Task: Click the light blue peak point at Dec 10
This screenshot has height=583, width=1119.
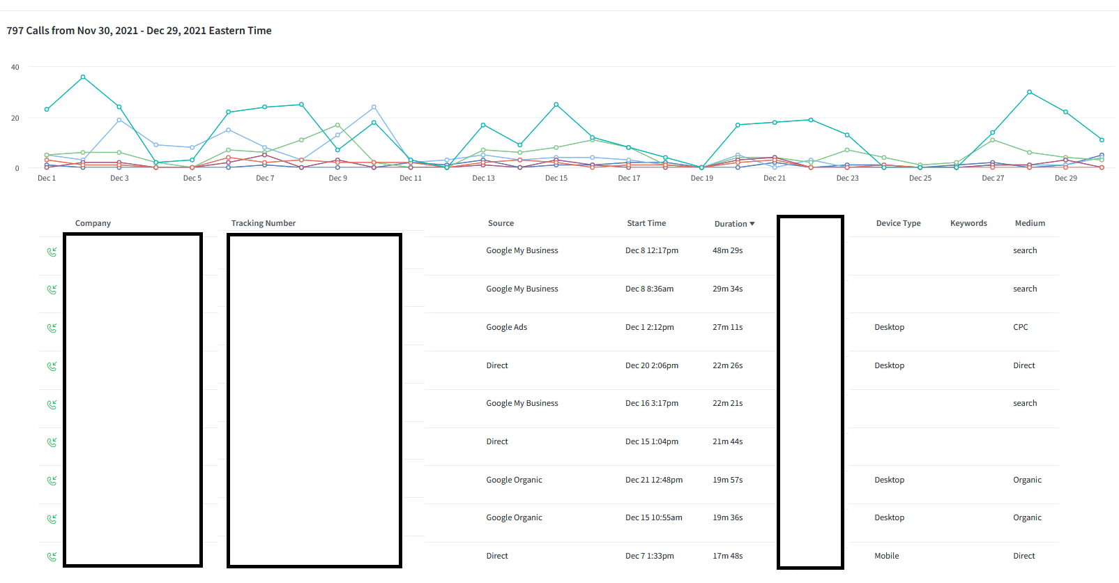Action: (374, 107)
